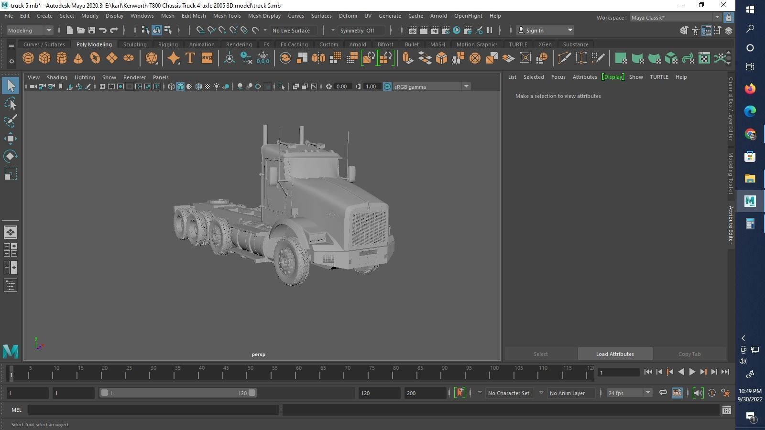This screenshot has width=765, height=430.
Task: Click the Mirror shelf icon
Action: 318,58
